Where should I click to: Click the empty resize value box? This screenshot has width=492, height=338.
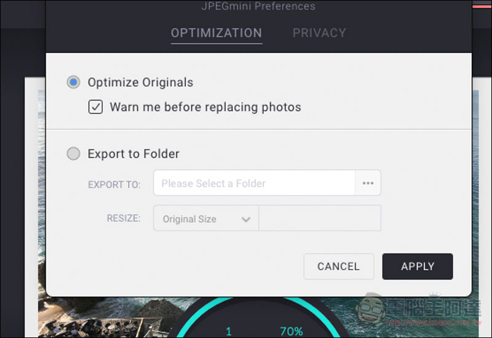(x=320, y=218)
